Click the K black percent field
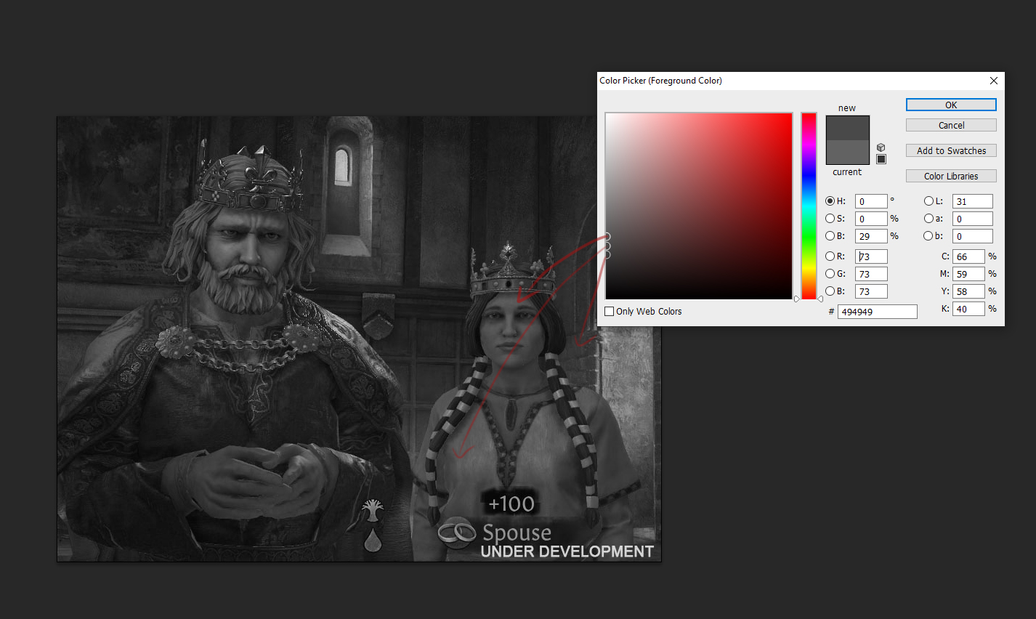The height and width of the screenshot is (619, 1036). (968, 309)
